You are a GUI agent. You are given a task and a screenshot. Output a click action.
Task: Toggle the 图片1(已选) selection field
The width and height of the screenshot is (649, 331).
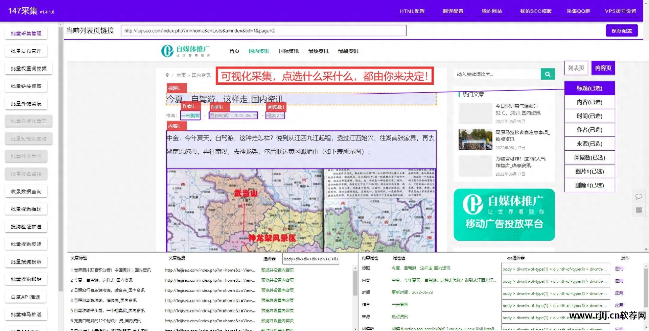click(x=589, y=171)
